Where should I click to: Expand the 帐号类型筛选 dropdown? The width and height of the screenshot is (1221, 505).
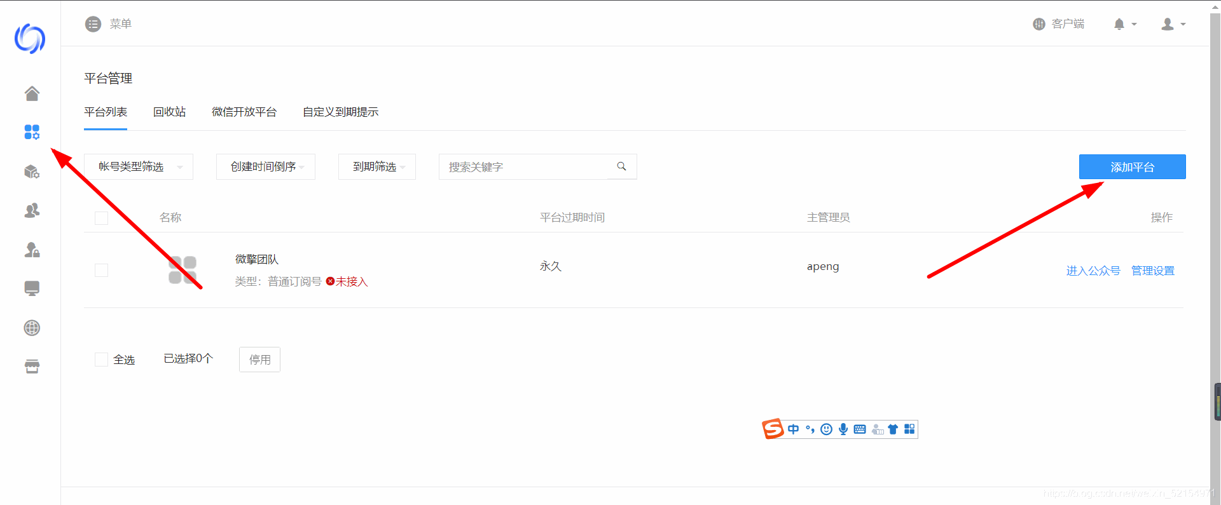(139, 166)
